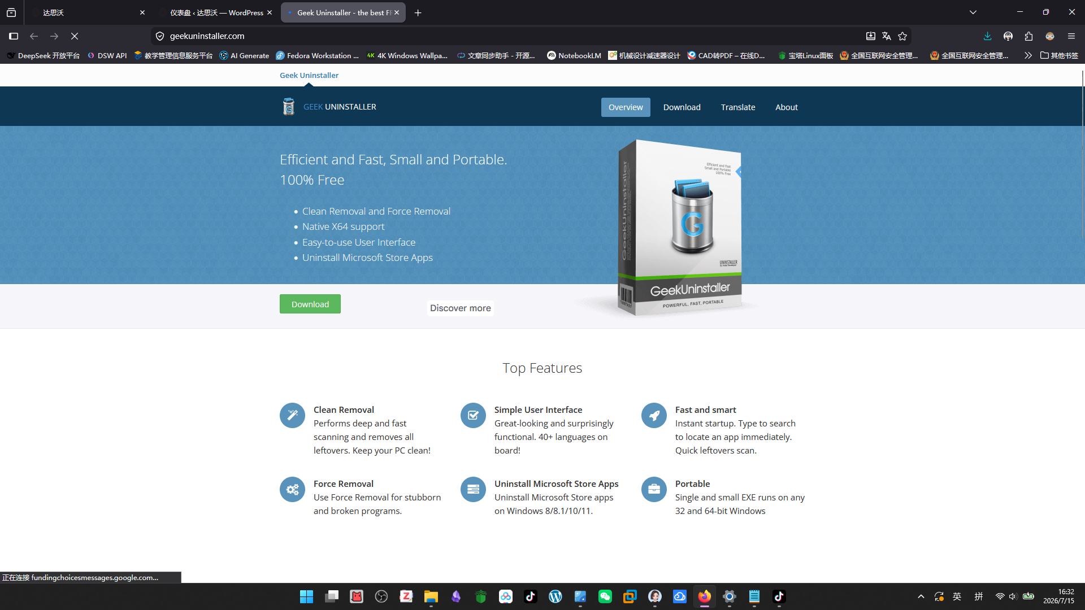The width and height of the screenshot is (1085, 610).
Task: Click the Firefox icon in the taskbar
Action: [x=705, y=596]
